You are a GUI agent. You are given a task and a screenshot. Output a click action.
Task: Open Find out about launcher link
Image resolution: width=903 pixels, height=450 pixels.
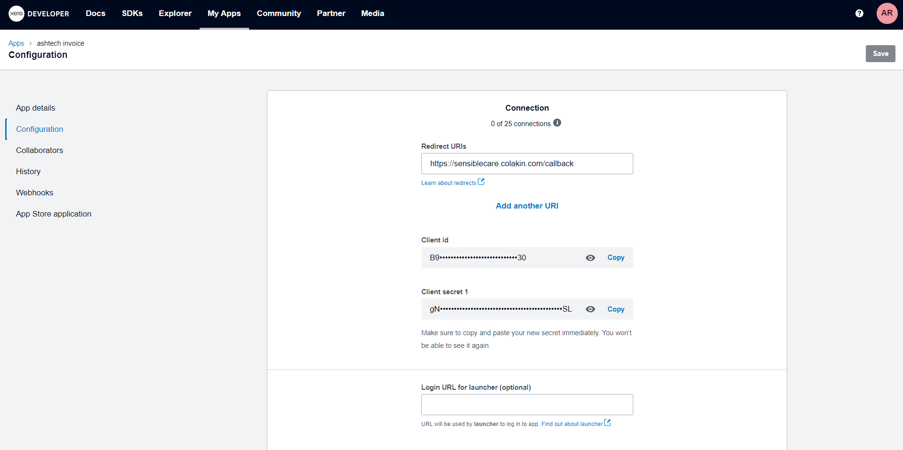click(572, 424)
